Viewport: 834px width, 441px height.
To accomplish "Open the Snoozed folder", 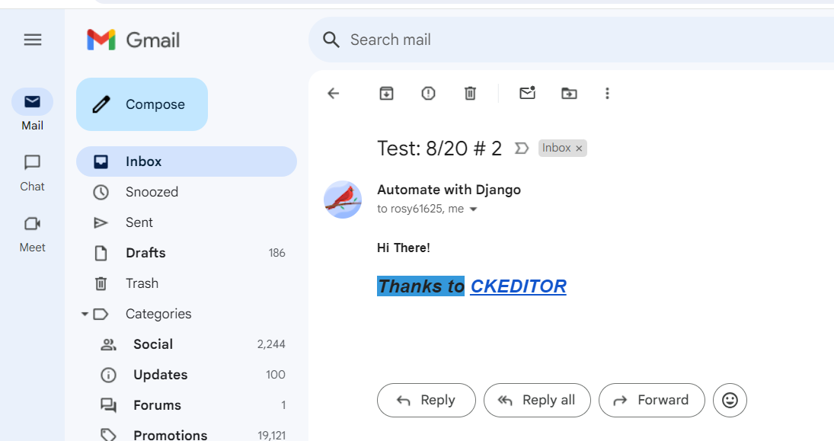I will point(187,192).
